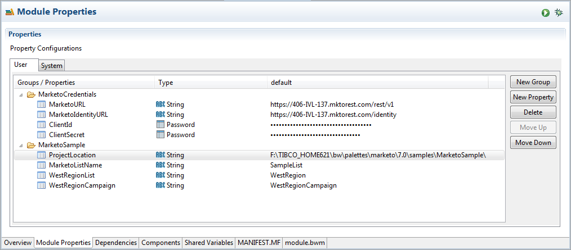
Task: Select the Module Properties bottom tab
Action: click(x=64, y=243)
